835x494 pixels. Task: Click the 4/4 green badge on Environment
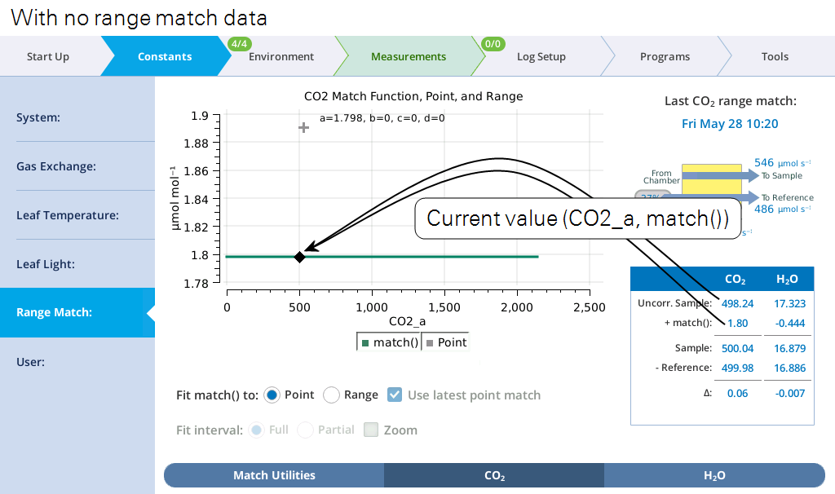point(240,44)
